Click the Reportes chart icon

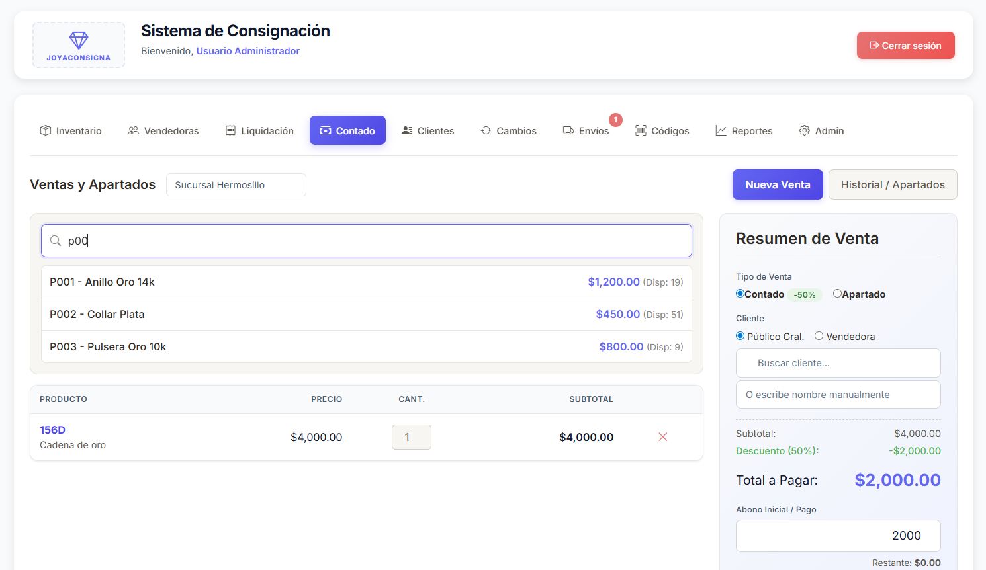click(721, 130)
